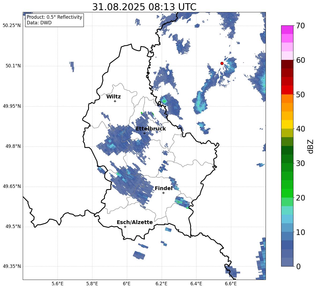The width and height of the screenshot is (317, 289).
Task: Click the 6.2°E longitude label
Action: pyautogui.click(x=161, y=284)
